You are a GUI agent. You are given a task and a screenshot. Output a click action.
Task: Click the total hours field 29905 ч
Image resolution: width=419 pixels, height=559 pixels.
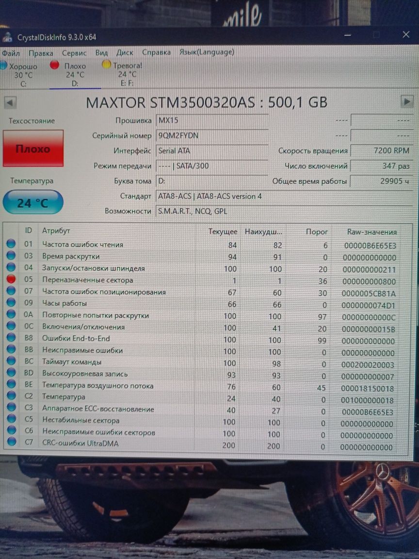pos(381,181)
